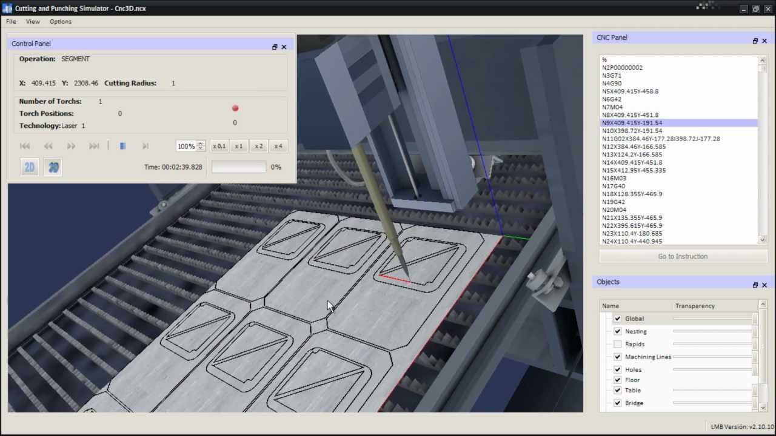776x436 pixels.
Task: Switch to 3D view mode
Action: [53, 167]
